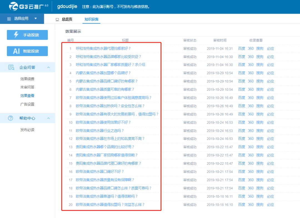Switch to the 总览页 tab
The height and width of the screenshot is (218, 300).
point(67,19)
